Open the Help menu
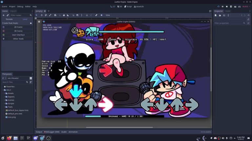Viewport: 252px width, 141px height. (35, 7)
